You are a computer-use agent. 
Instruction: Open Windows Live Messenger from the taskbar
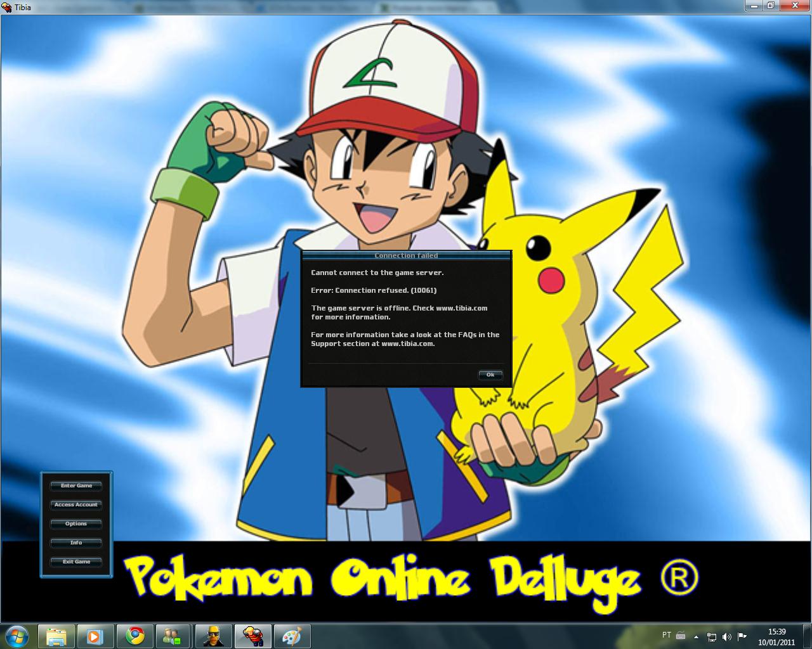(172, 636)
